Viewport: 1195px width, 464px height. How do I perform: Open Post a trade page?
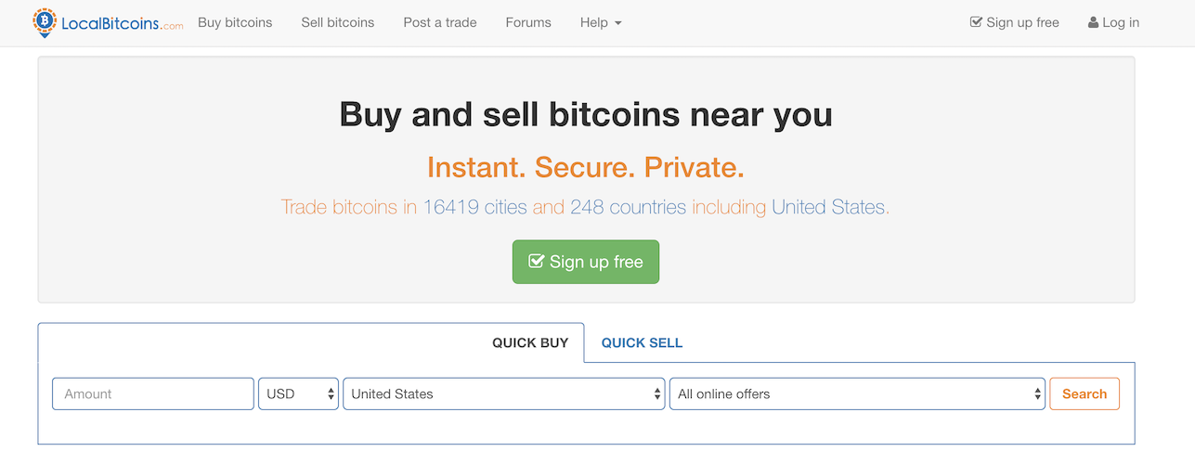coord(440,22)
